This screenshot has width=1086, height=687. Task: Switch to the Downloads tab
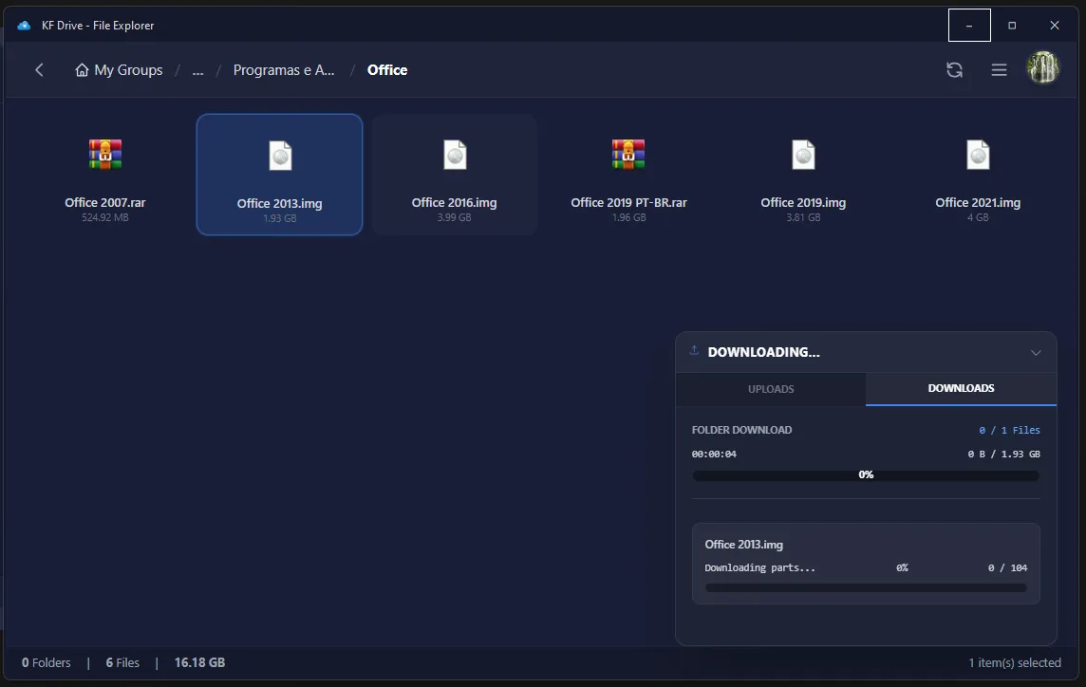coord(961,389)
